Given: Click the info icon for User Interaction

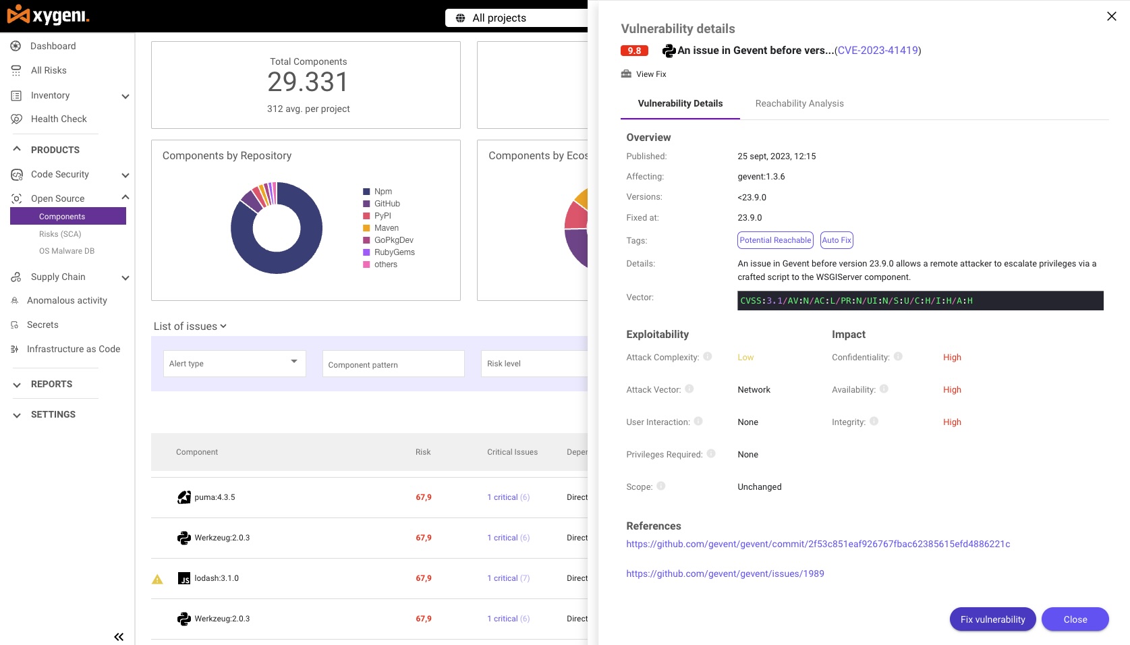Looking at the screenshot, I should pyautogui.click(x=698, y=421).
